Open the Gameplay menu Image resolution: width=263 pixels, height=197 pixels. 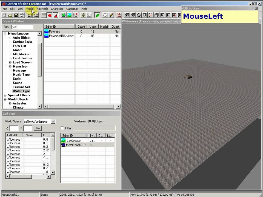click(x=72, y=9)
